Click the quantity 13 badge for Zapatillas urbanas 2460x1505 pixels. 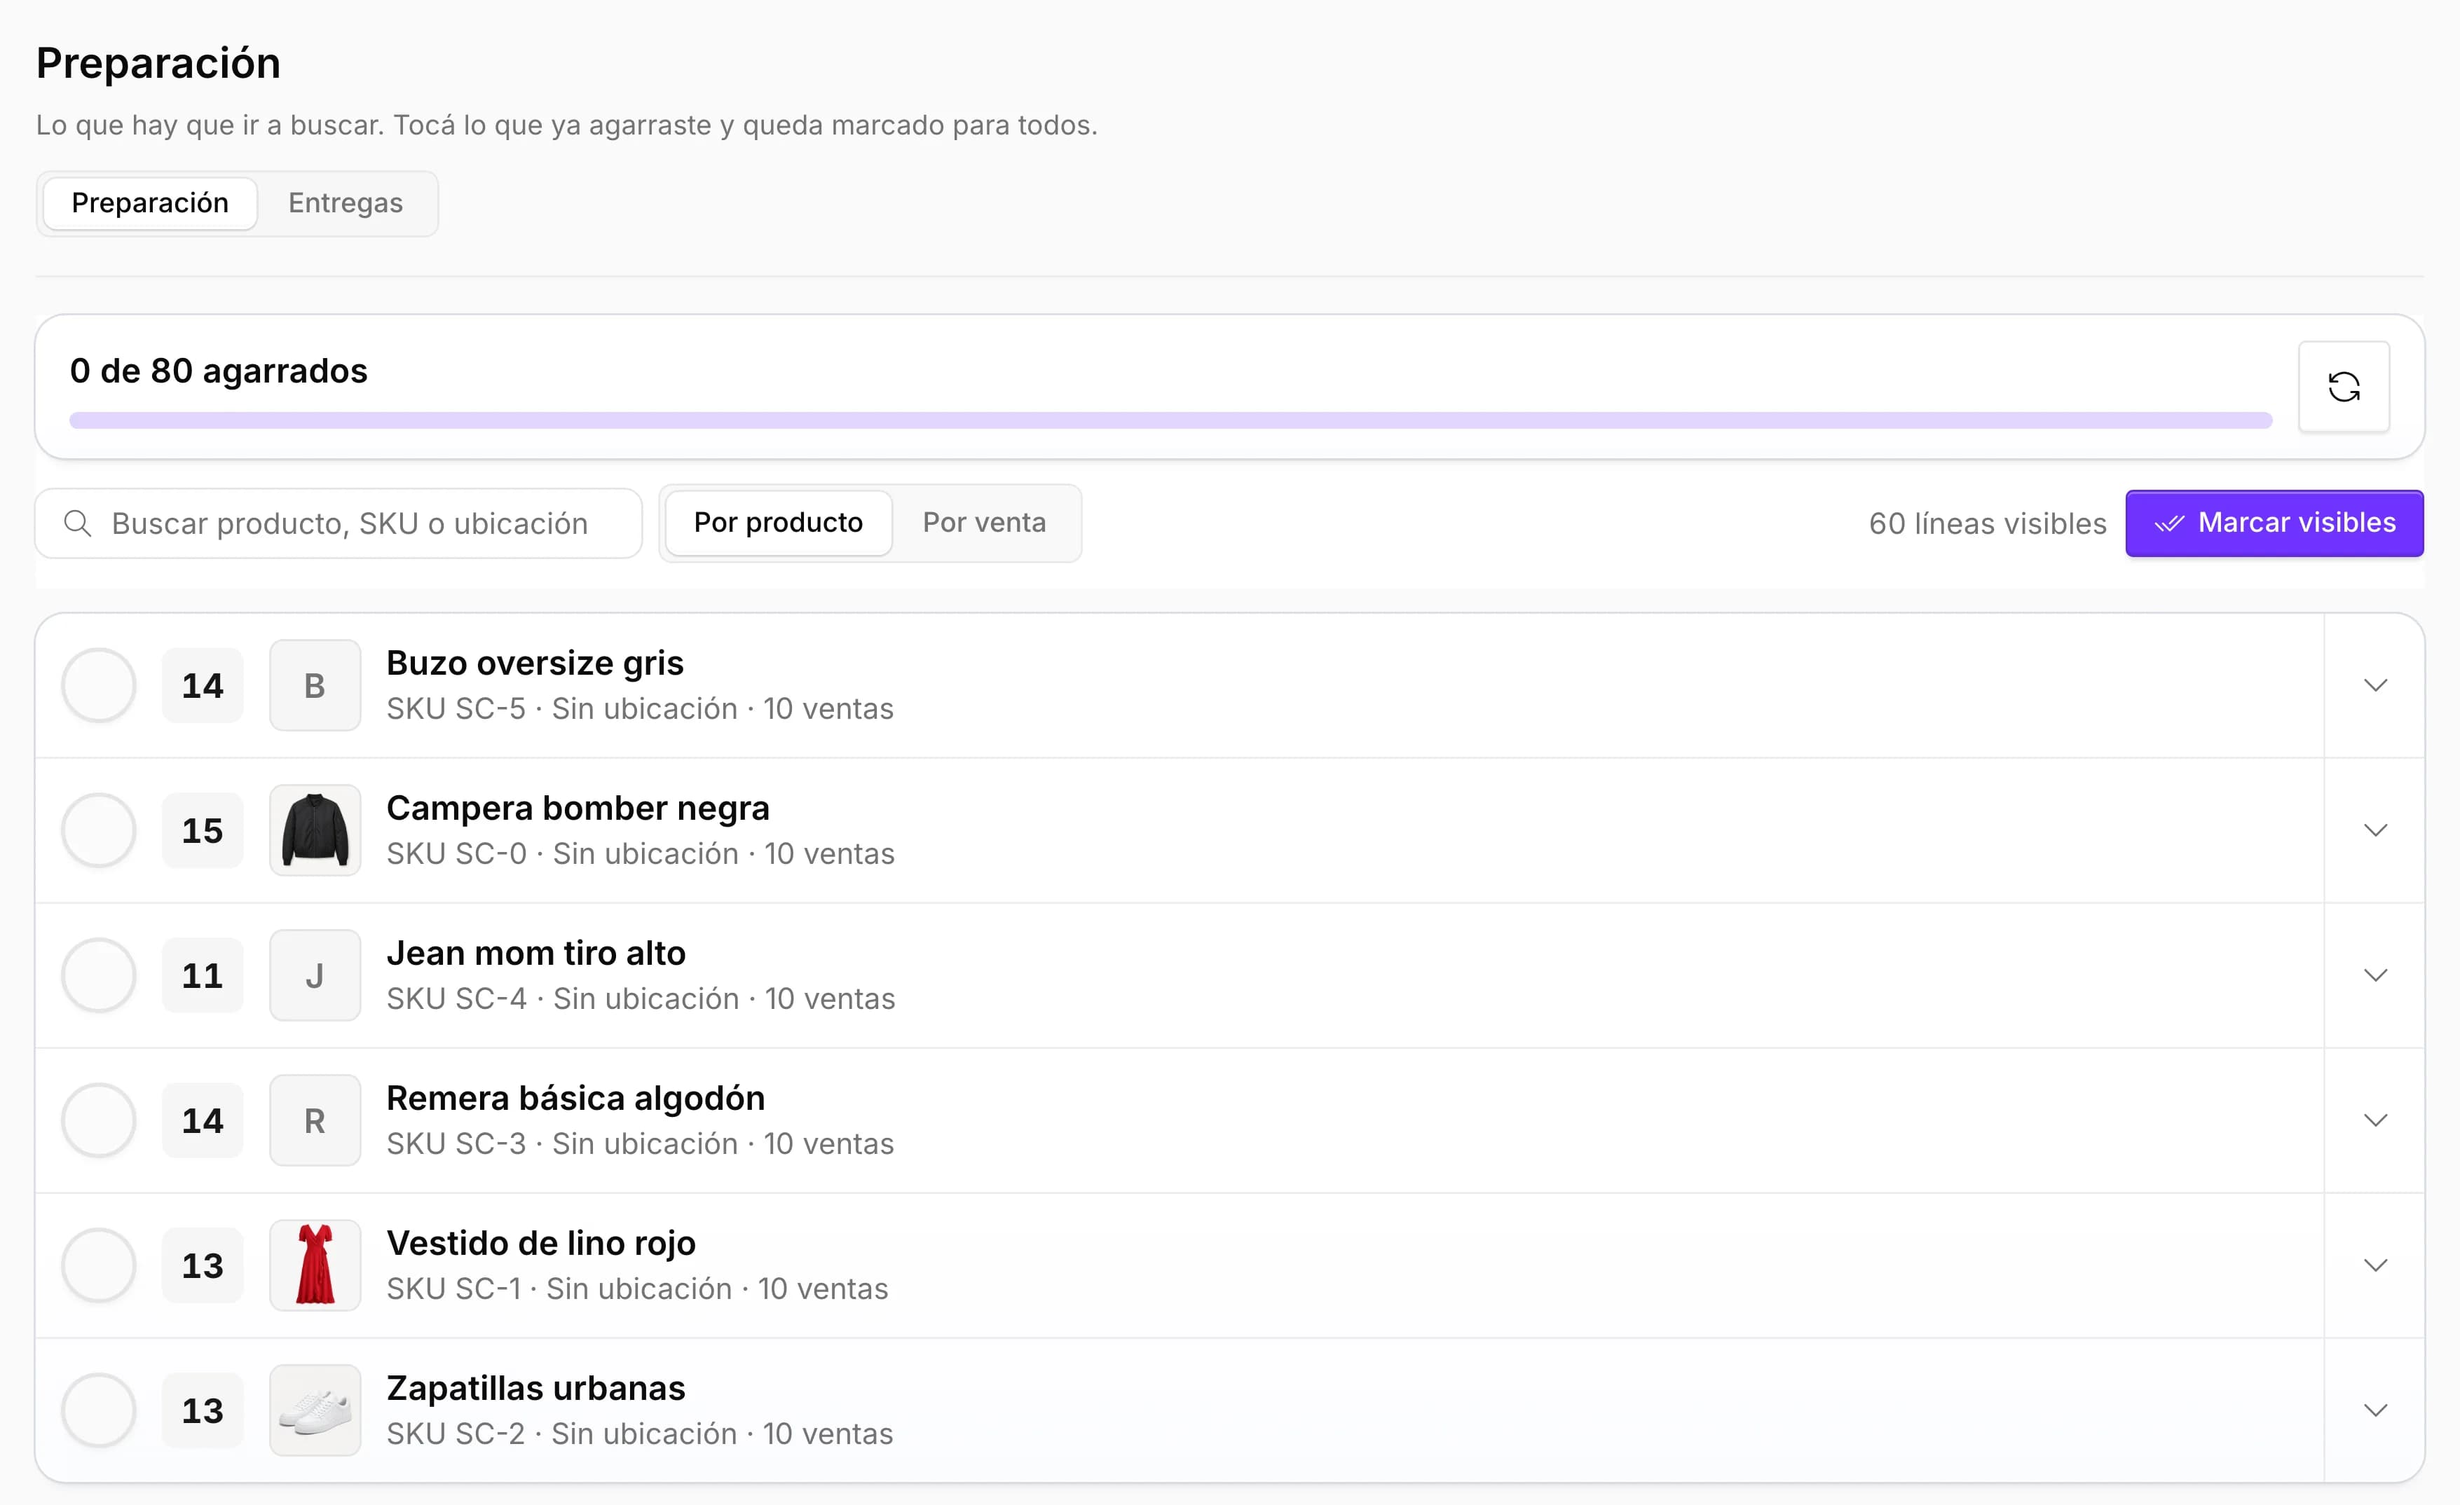203,1410
